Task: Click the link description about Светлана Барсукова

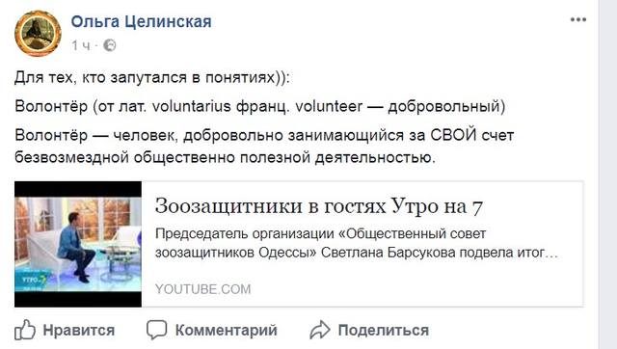Action: pyautogui.click(x=357, y=243)
